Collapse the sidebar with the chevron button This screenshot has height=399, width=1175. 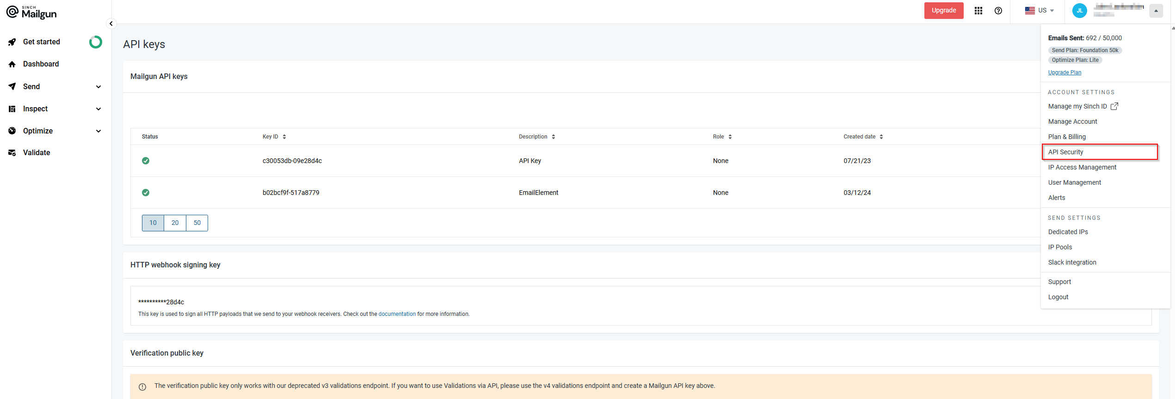coord(111,24)
